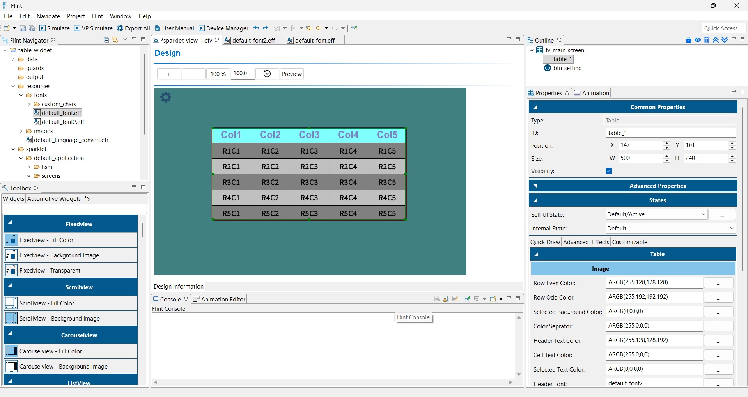Select Scrollview - Background Image widget
The height and width of the screenshot is (397, 748).
pyautogui.click(x=71, y=319)
